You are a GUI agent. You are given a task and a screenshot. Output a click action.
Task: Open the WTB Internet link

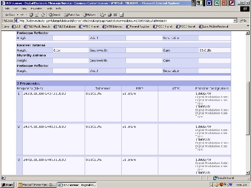112,26
